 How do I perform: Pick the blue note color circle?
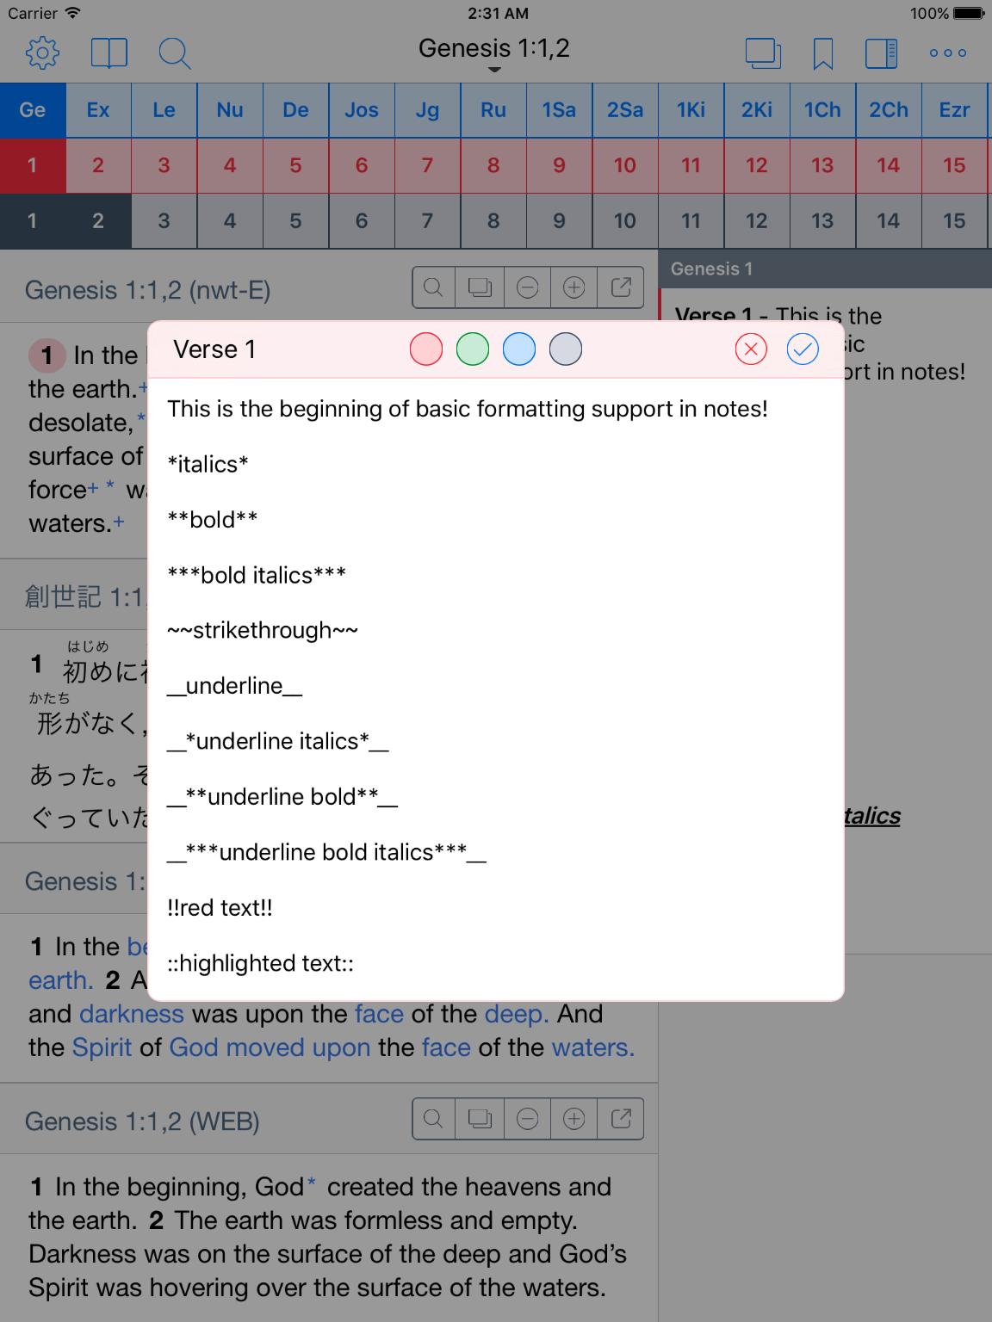[519, 349]
